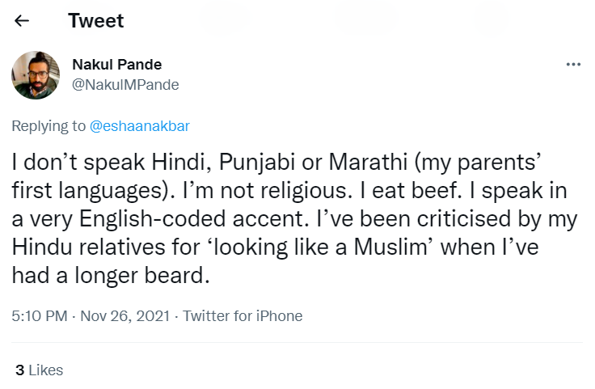This screenshot has width=595, height=389.
Task: Click the Twitter for iPhone source link
Action: click(x=243, y=316)
